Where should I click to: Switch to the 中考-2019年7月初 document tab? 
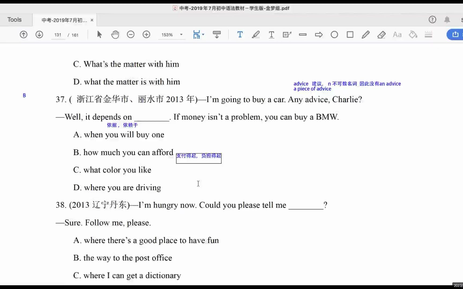64,20
